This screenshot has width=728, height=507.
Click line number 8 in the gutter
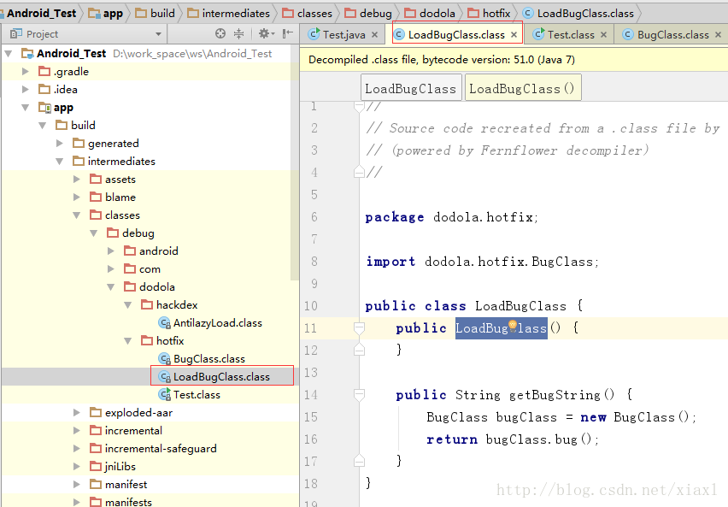pos(314,262)
